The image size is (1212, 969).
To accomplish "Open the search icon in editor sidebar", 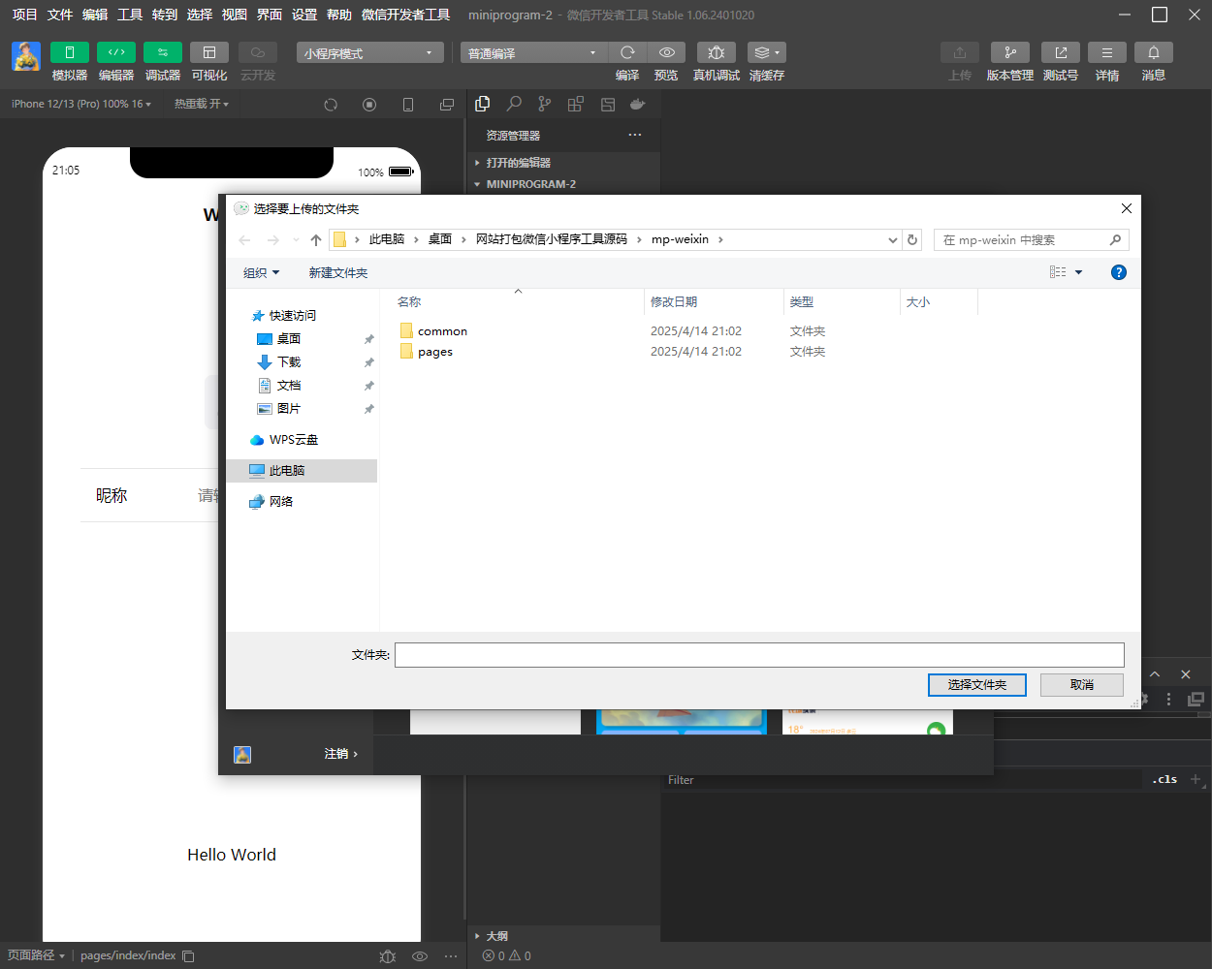I will (x=514, y=104).
